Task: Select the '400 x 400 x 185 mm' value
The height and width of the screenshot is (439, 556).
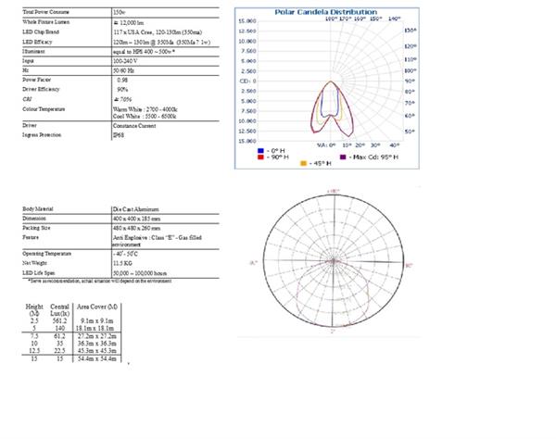Action: point(136,219)
